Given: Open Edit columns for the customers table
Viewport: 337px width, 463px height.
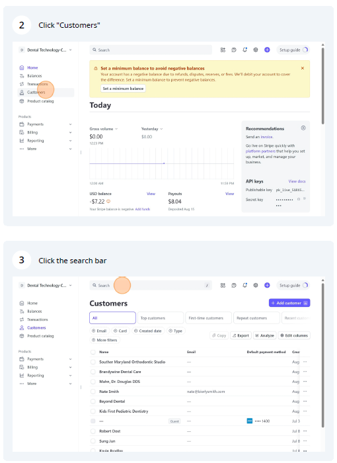Looking at the screenshot, I should pyautogui.click(x=294, y=335).
